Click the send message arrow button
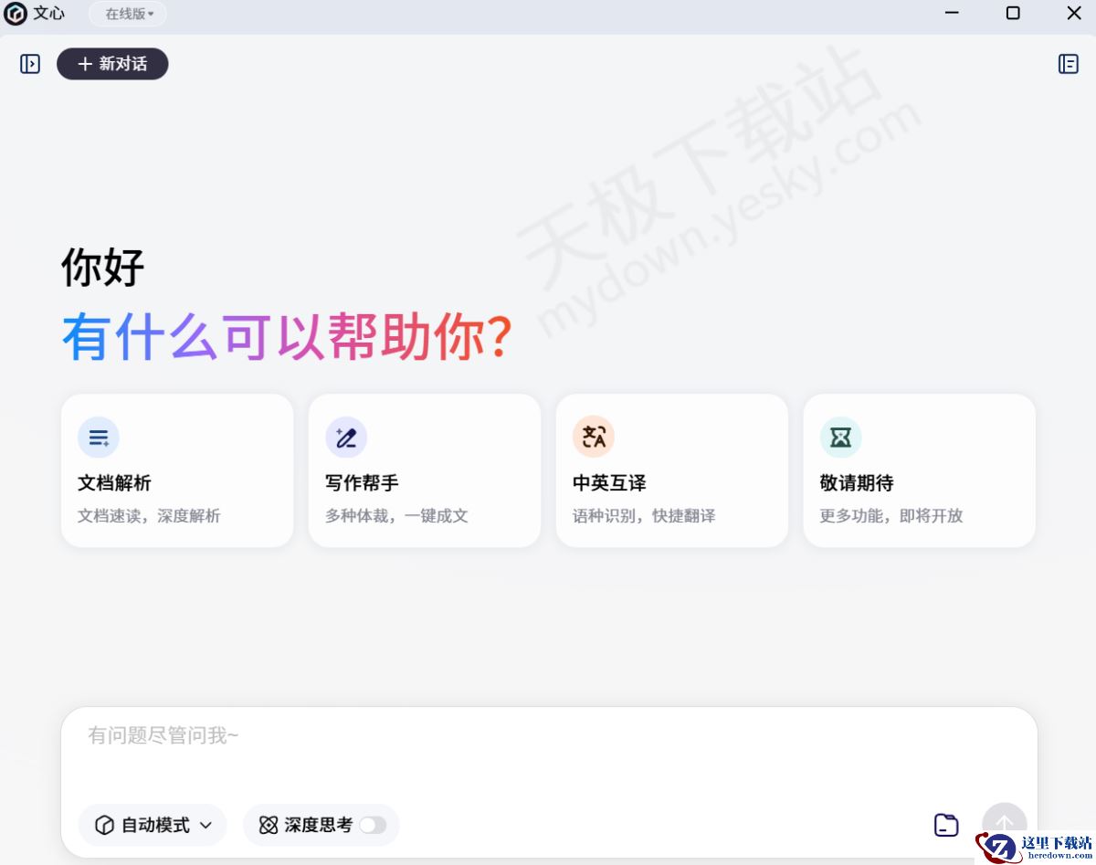 tap(1004, 823)
